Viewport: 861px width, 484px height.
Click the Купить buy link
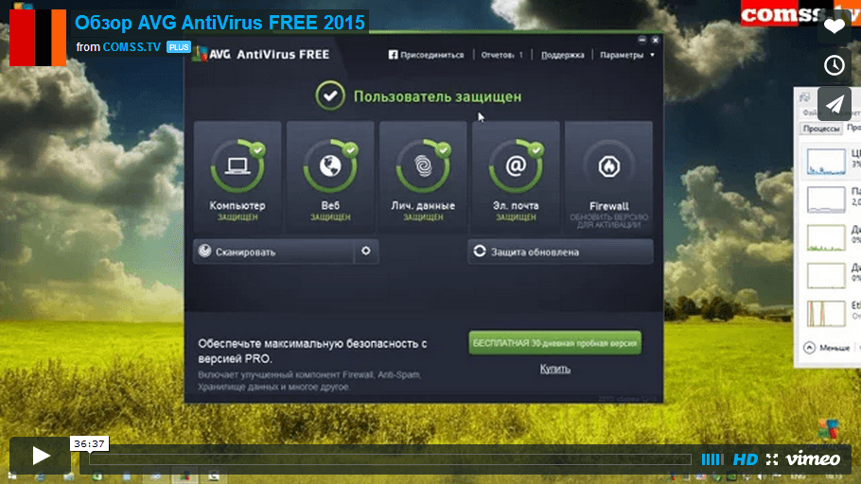click(x=554, y=369)
